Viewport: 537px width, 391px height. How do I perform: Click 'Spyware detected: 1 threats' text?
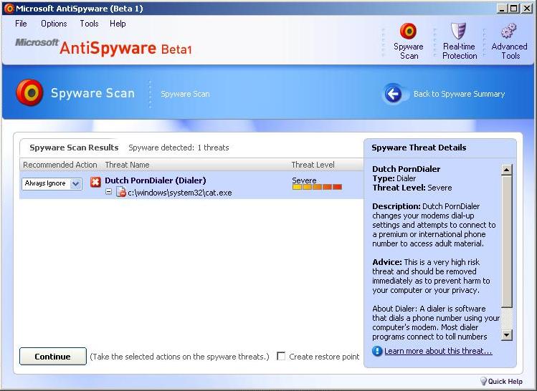pyautogui.click(x=179, y=148)
